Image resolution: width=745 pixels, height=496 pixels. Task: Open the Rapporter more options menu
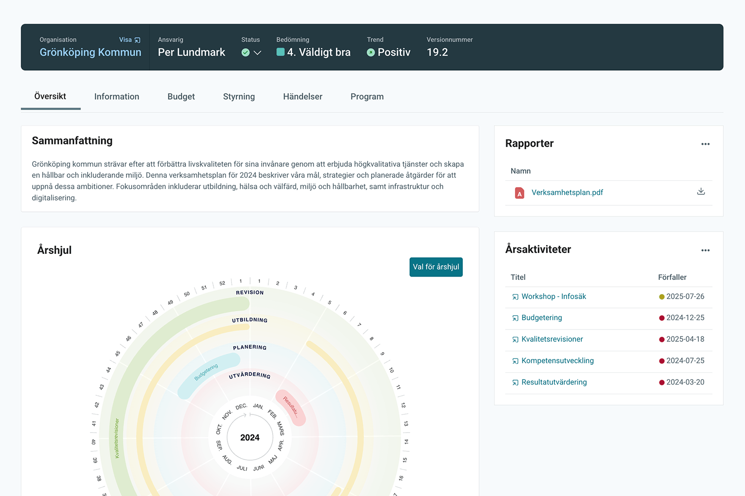705,144
